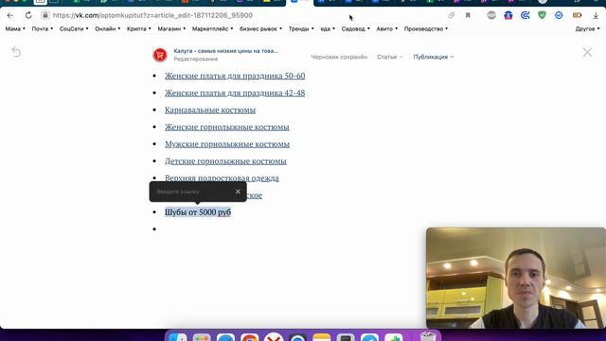Image resolution: width=606 pixels, height=341 pixels.
Task: Open the Мужские горнолыжные костюмы link
Action: click(x=227, y=144)
